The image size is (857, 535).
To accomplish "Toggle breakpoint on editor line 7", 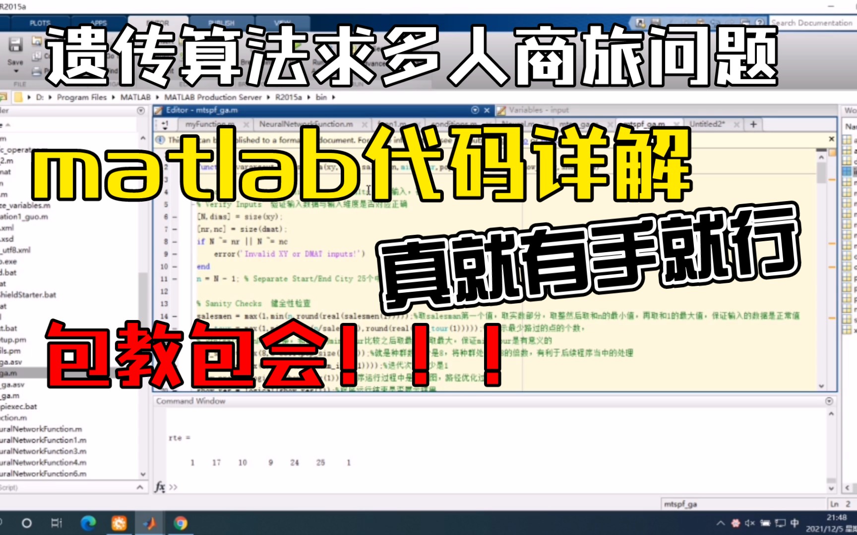I will [x=174, y=229].
